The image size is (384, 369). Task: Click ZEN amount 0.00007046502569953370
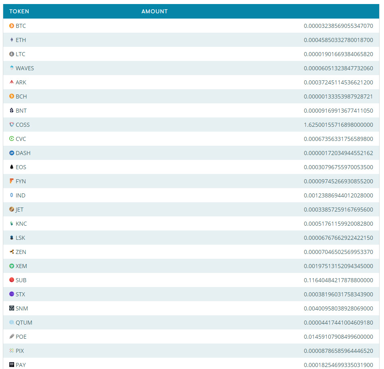(x=338, y=252)
